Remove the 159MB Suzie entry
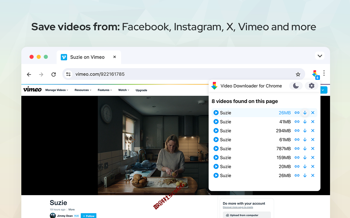Viewport: 350px width, 218px height. coord(313,158)
